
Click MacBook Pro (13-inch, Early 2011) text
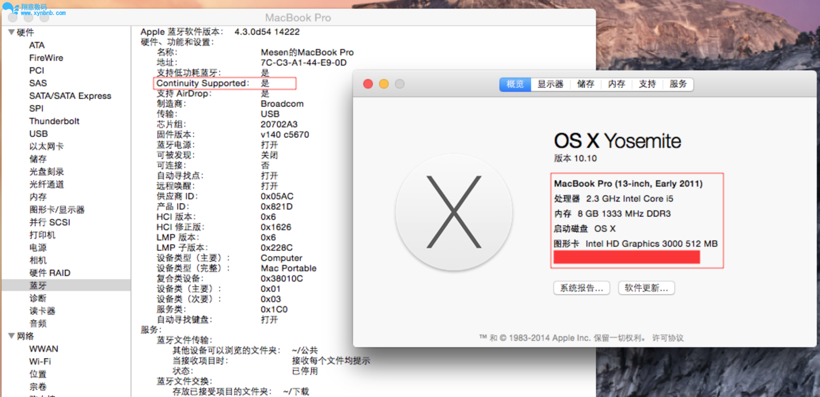[x=628, y=183]
